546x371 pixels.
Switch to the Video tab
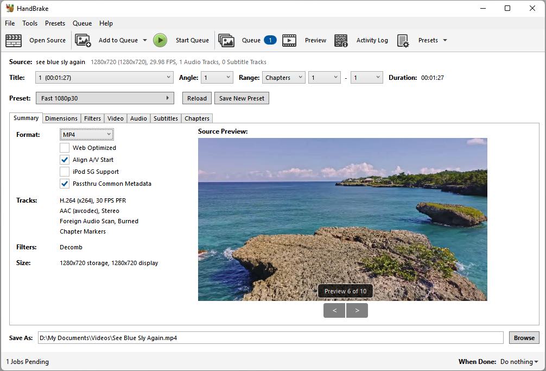pyautogui.click(x=115, y=118)
